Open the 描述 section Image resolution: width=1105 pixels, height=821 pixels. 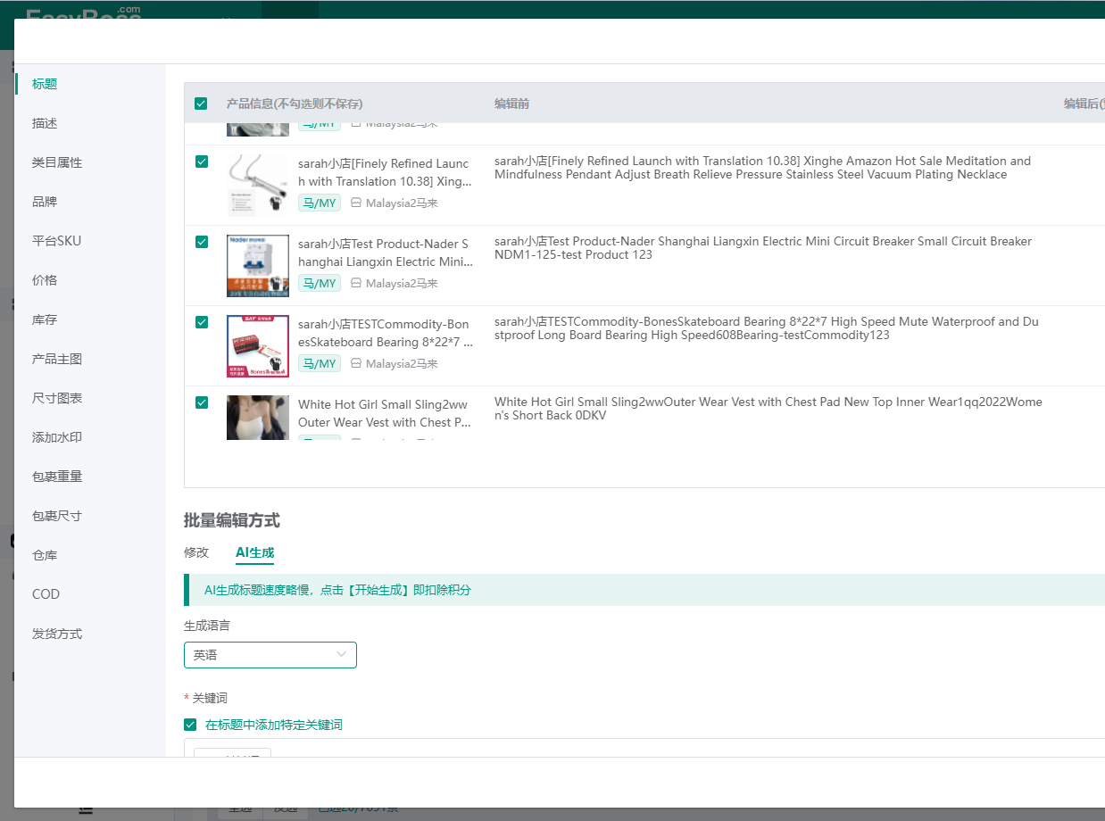pyautogui.click(x=45, y=123)
